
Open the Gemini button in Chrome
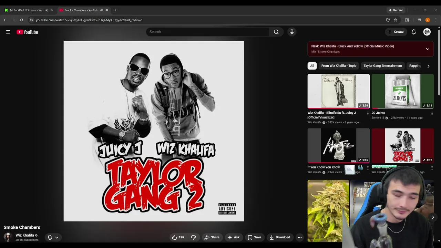(395, 10)
